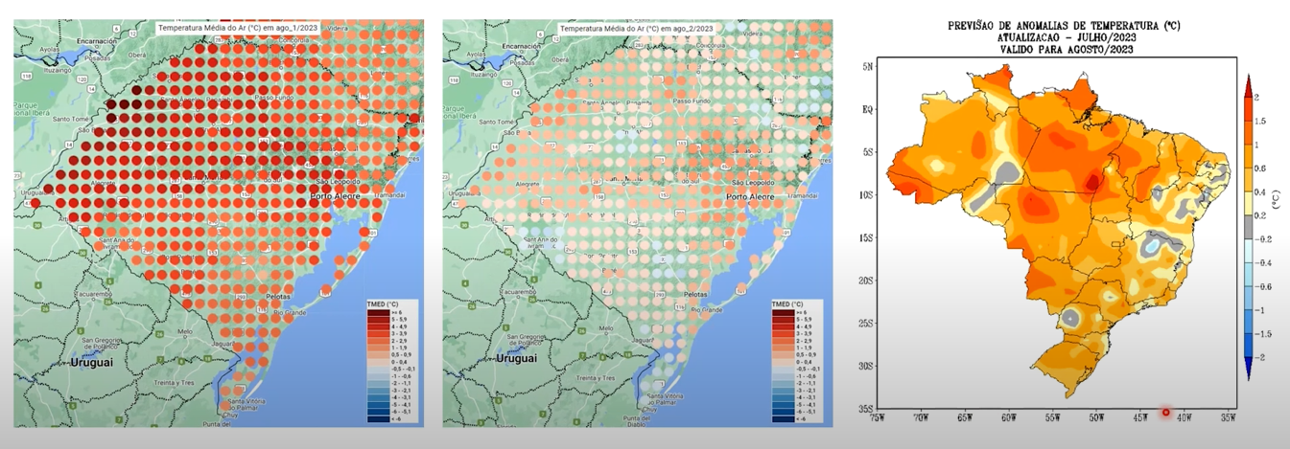The height and width of the screenshot is (449, 1290).
Task: Click the Brazil map colorbar value -1.5
Action: point(1261,333)
